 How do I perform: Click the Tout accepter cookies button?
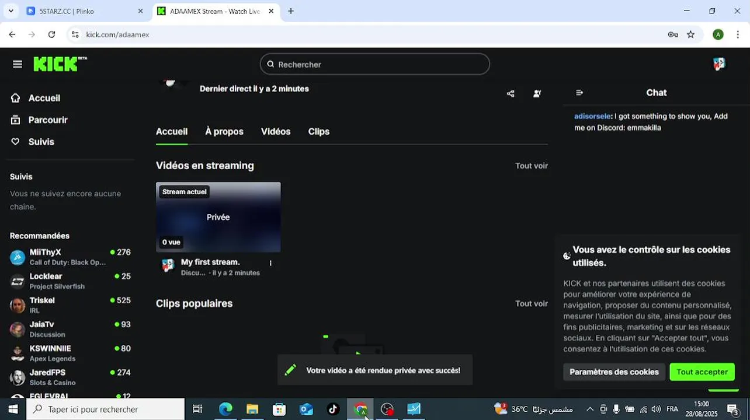pyautogui.click(x=702, y=372)
